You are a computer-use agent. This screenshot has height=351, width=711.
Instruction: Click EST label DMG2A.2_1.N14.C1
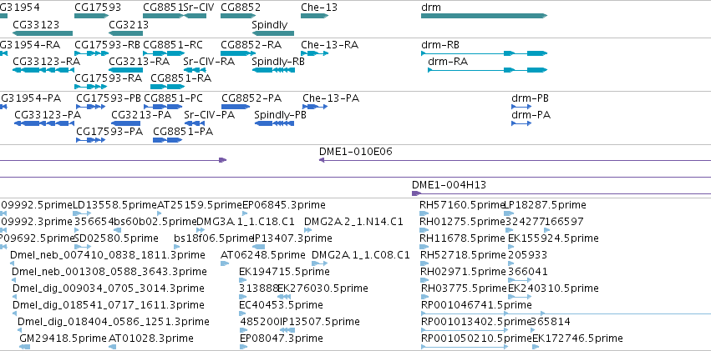pyautogui.click(x=353, y=222)
